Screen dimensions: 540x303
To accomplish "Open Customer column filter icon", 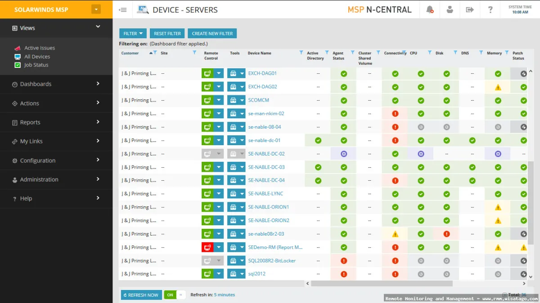I will [155, 53].
